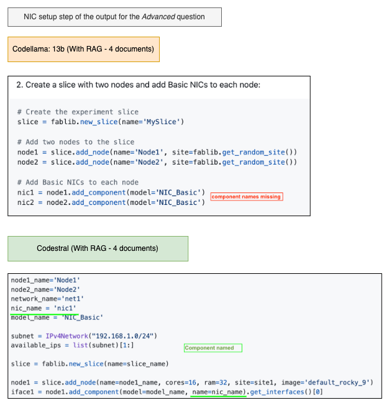Click the network_name='net1' line

47,299
